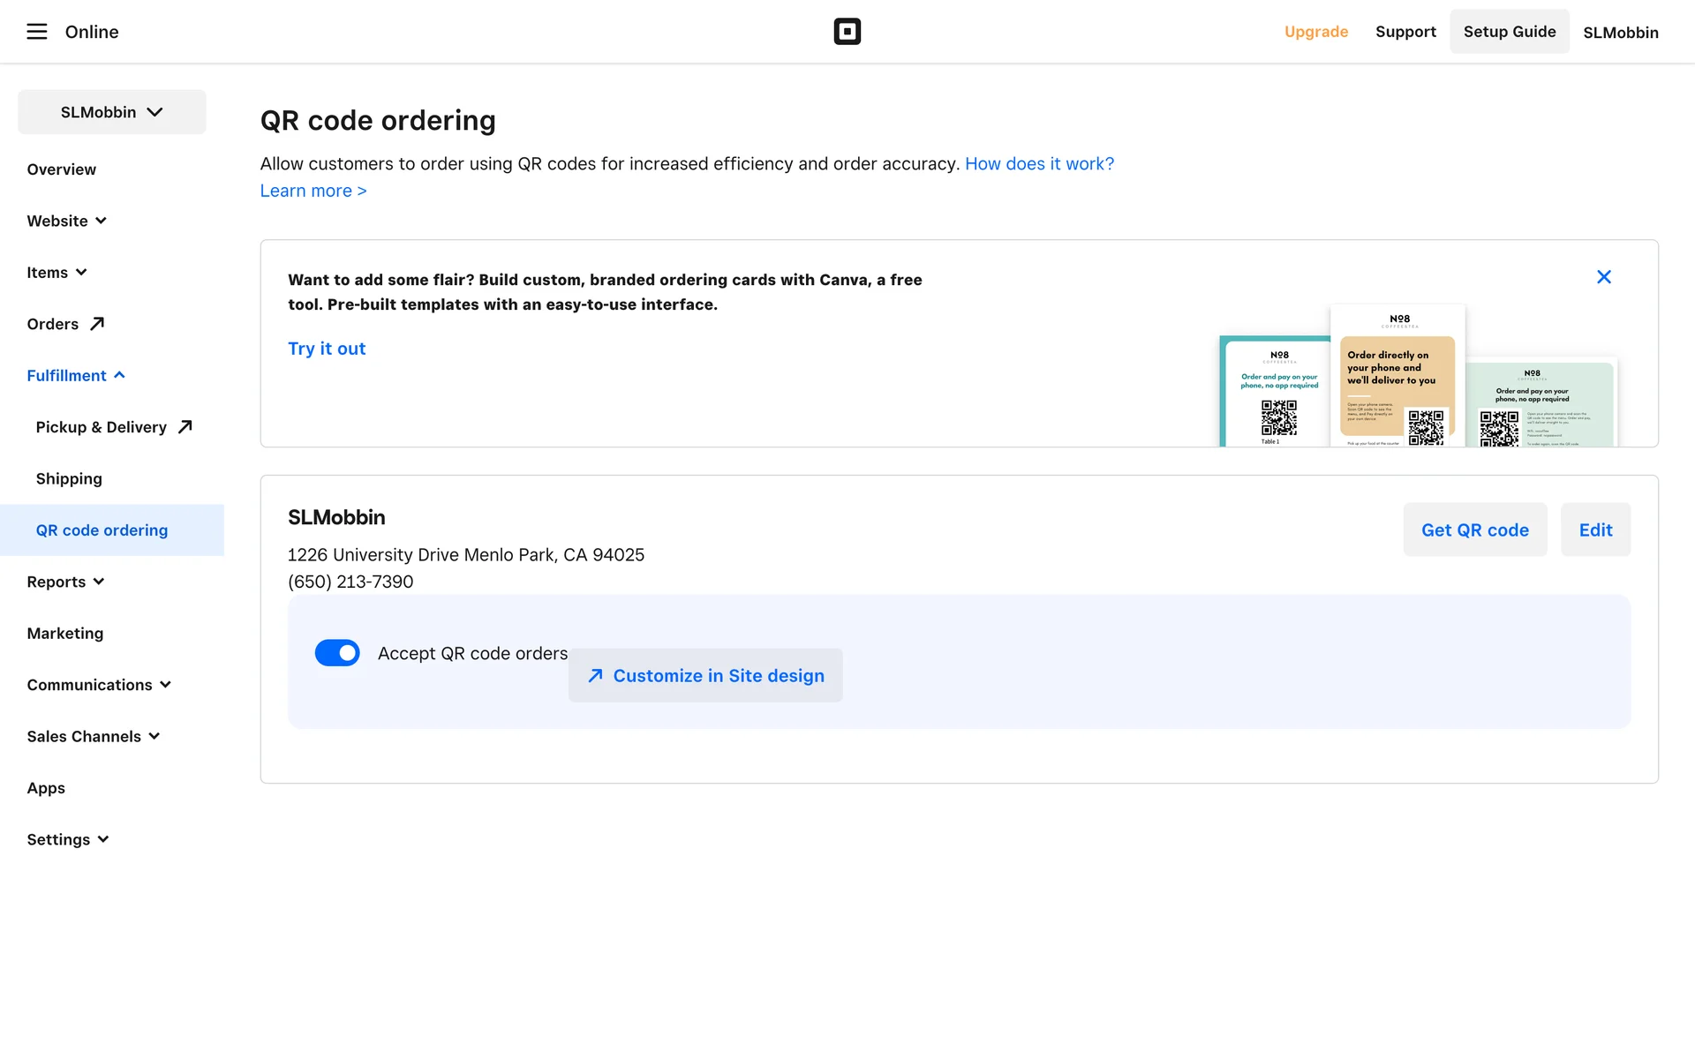The width and height of the screenshot is (1695, 1059).
Task: Click the Pickup & Delivery external arrow icon
Action: pos(185,427)
